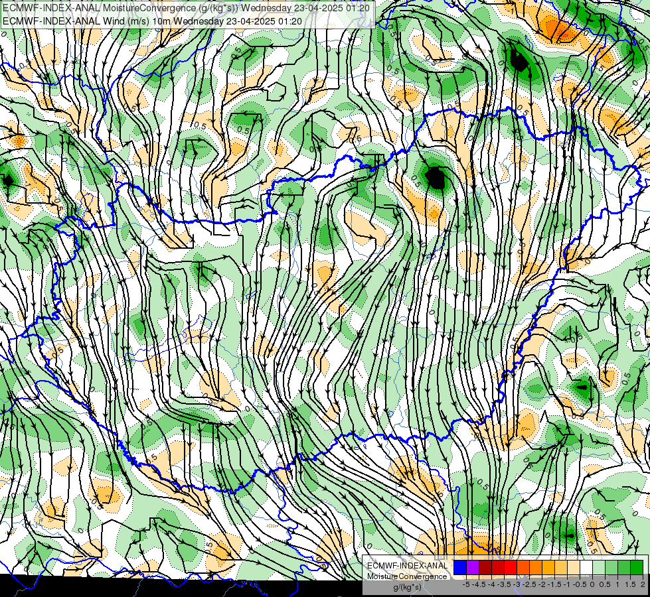
Task: Click the legend label MoistureConvergence
Action: pos(407,576)
